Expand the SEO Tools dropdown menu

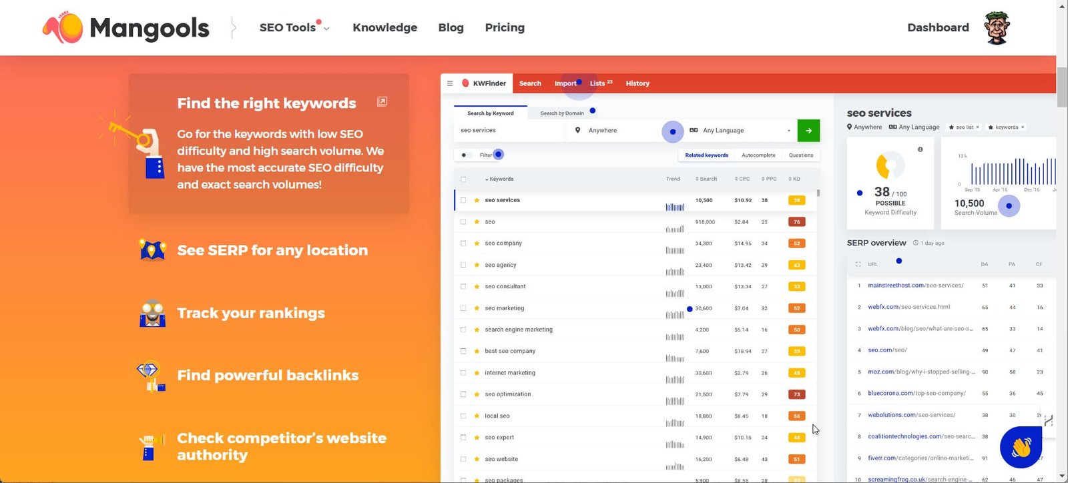[294, 27]
